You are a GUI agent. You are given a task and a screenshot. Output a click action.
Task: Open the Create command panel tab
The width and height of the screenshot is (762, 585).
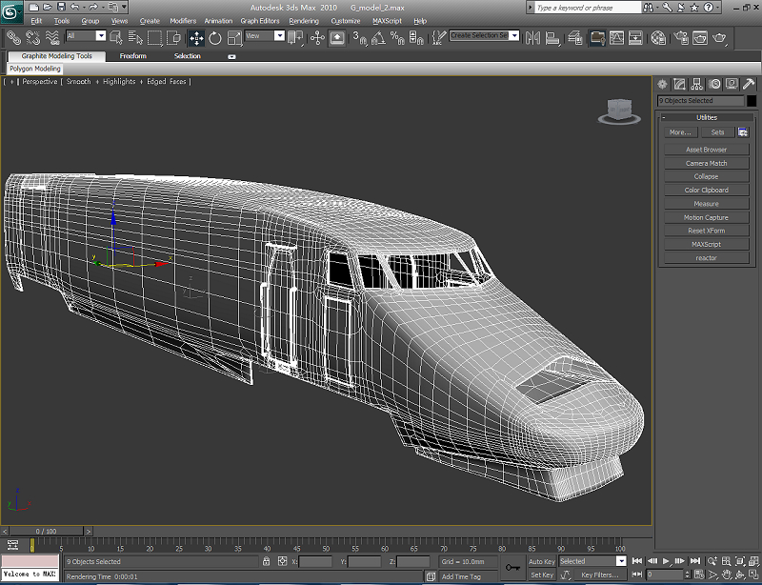[x=663, y=84]
